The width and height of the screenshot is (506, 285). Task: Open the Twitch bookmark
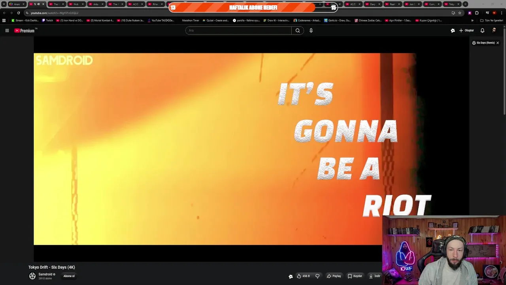click(x=47, y=21)
